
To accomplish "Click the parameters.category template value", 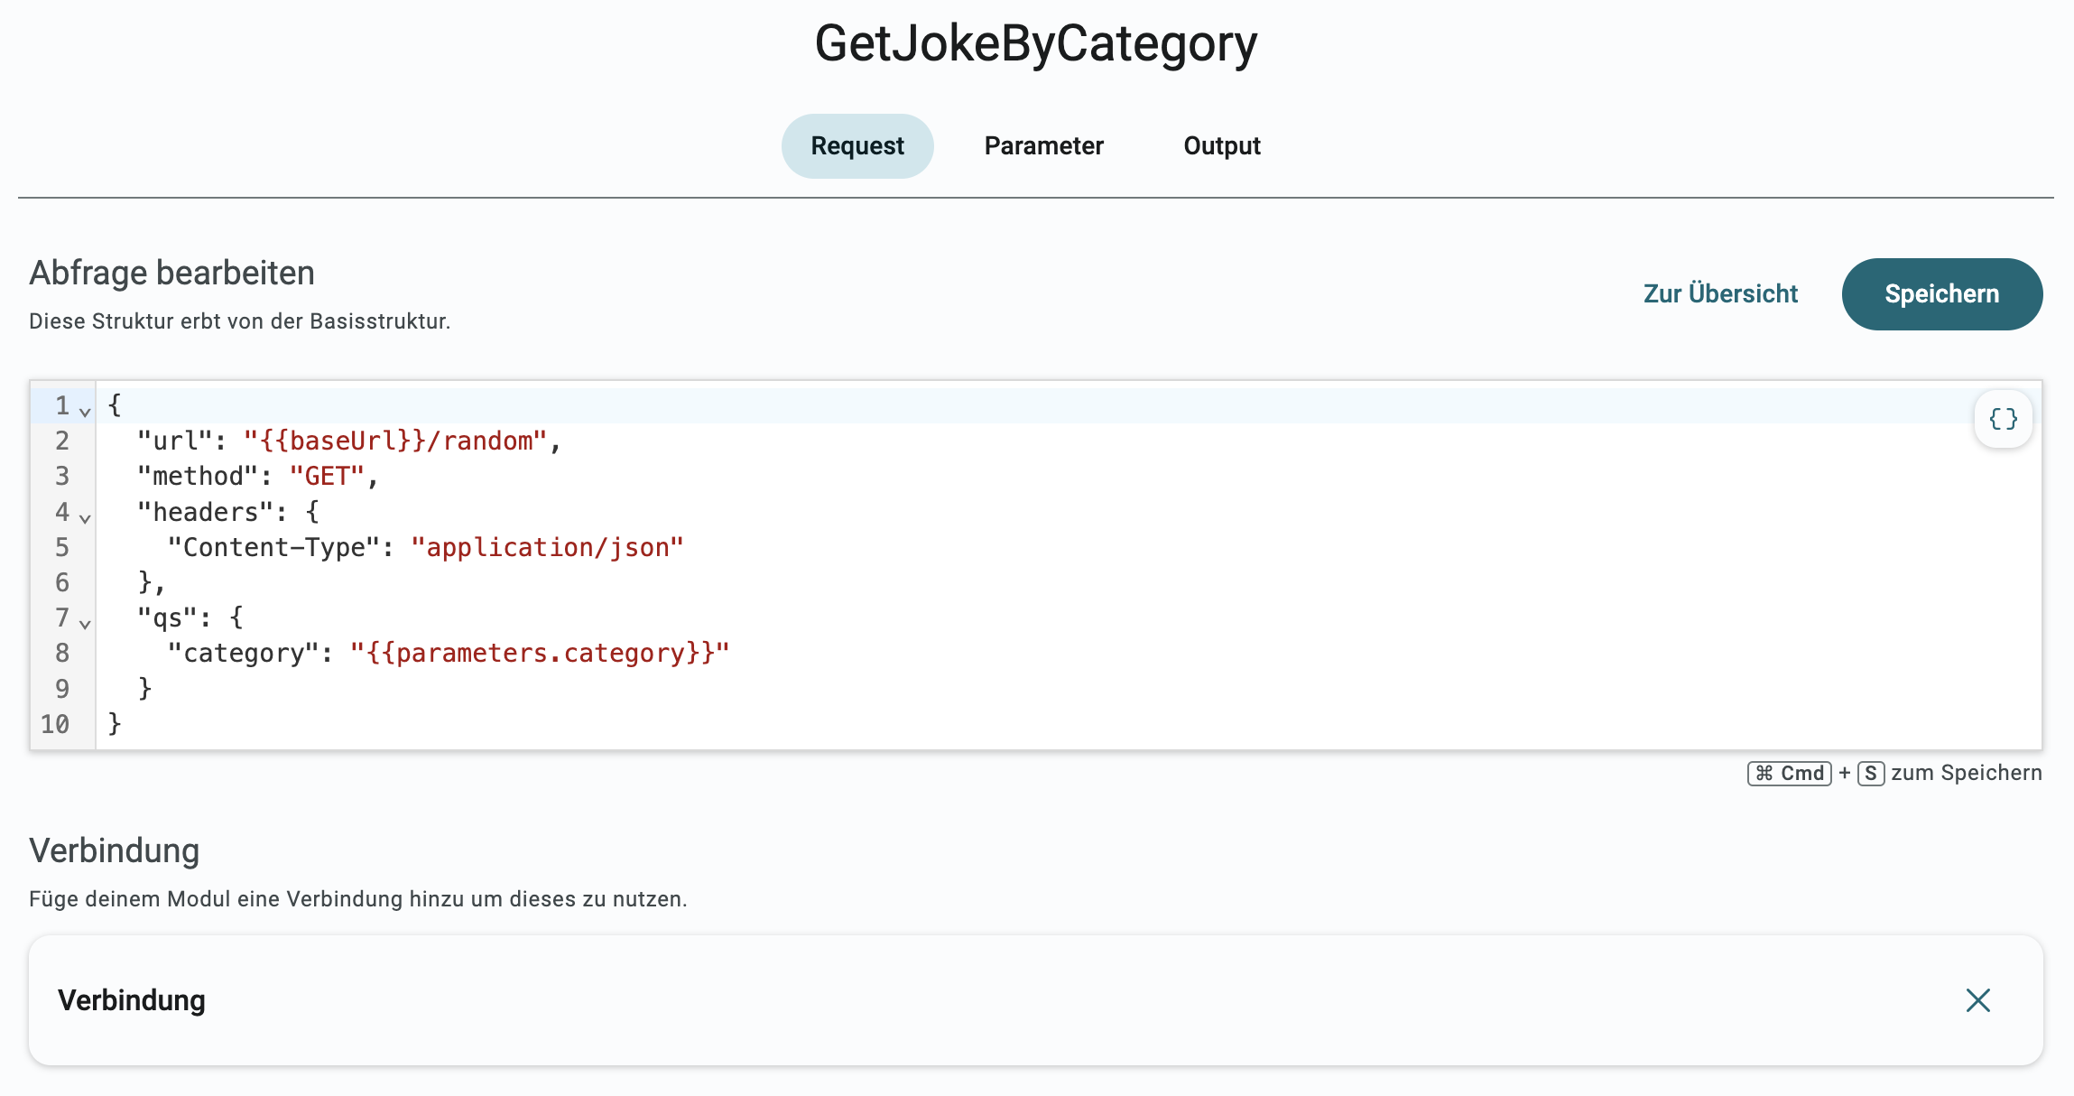I will coord(540,653).
